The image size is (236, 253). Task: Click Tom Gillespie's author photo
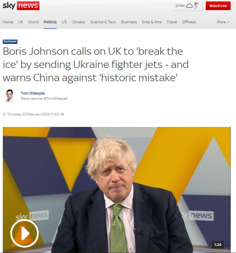[x=10, y=96]
